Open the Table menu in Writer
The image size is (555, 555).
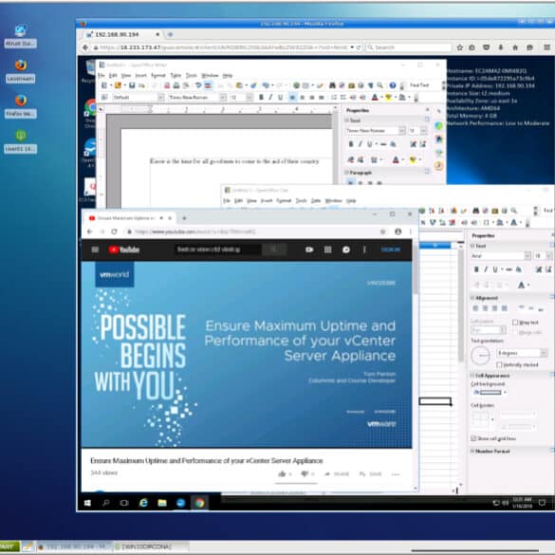(x=176, y=75)
